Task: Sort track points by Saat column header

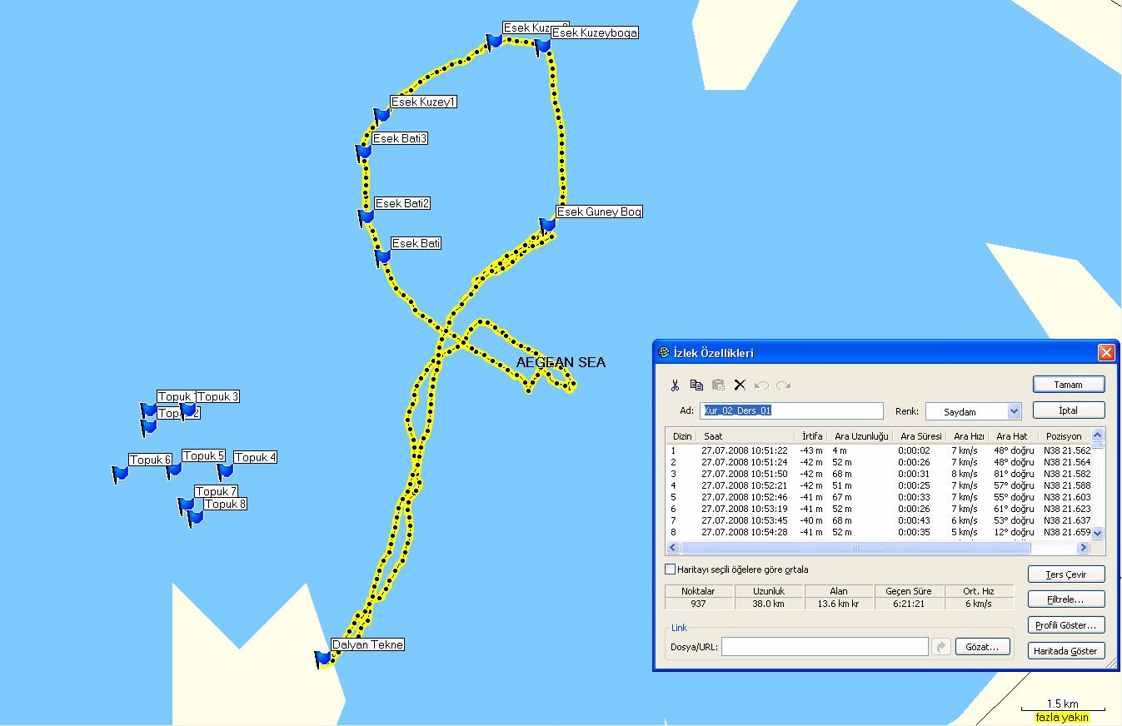Action: coord(747,436)
